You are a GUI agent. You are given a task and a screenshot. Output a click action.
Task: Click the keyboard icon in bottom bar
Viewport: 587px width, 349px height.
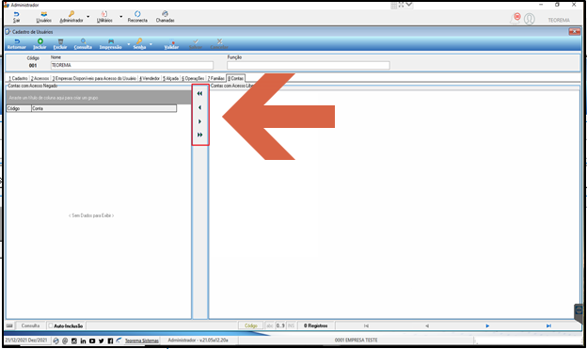(x=9, y=325)
